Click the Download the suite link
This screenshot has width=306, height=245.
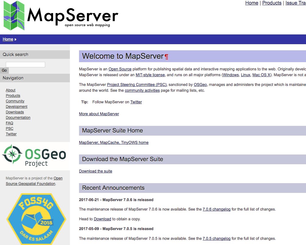click(95, 171)
